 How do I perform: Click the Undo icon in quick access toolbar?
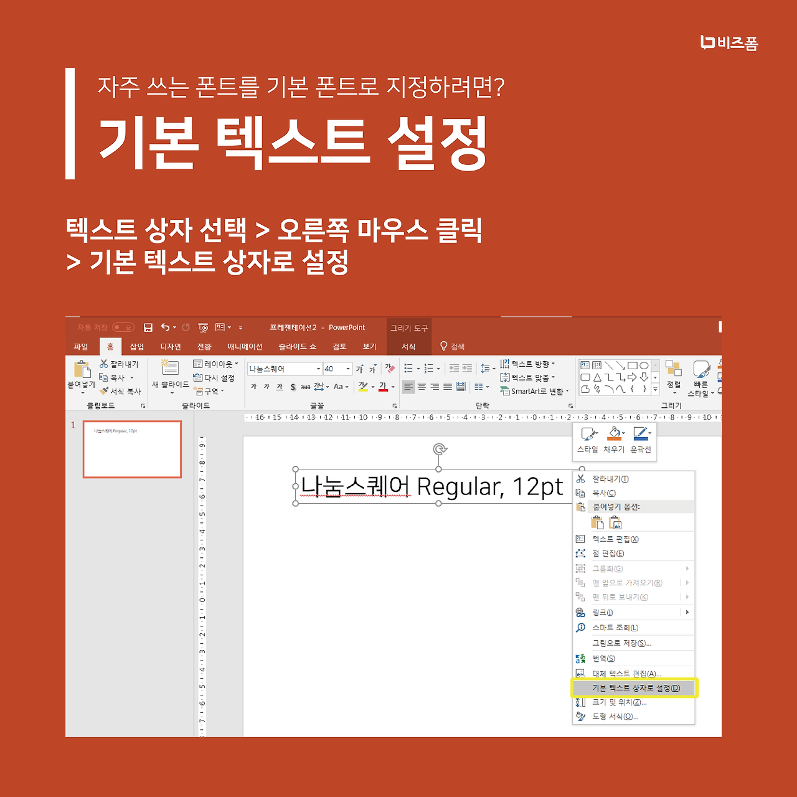pyautogui.click(x=166, y=328)
